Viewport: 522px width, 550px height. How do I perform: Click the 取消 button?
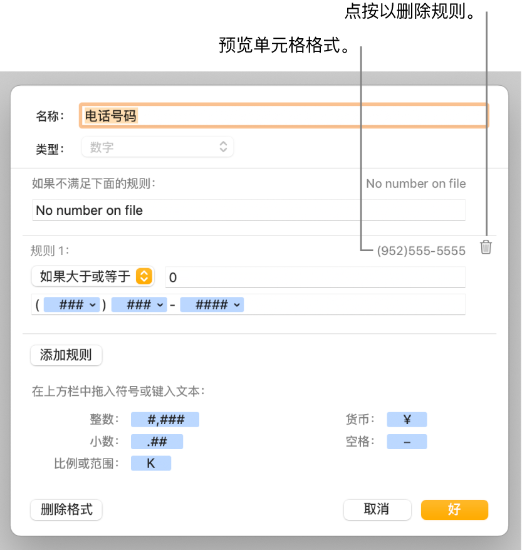pos(377,509)
